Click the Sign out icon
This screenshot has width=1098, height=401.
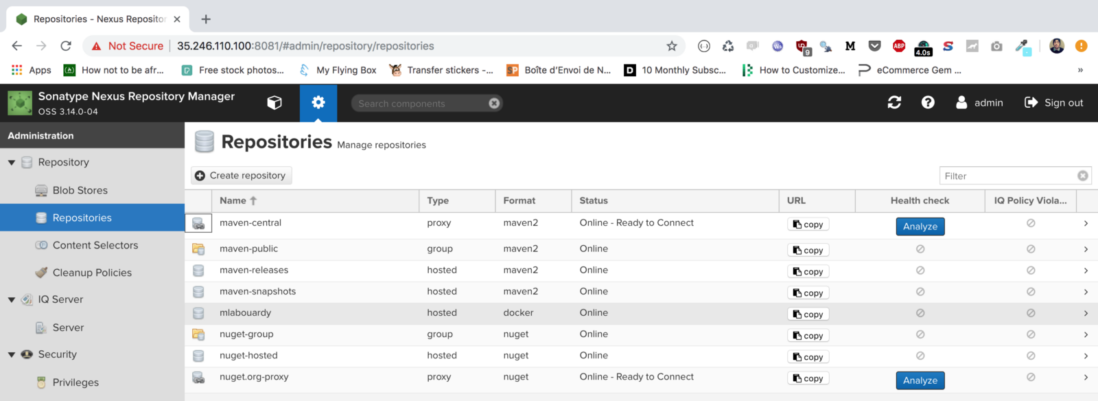[x=1031, y=103]
